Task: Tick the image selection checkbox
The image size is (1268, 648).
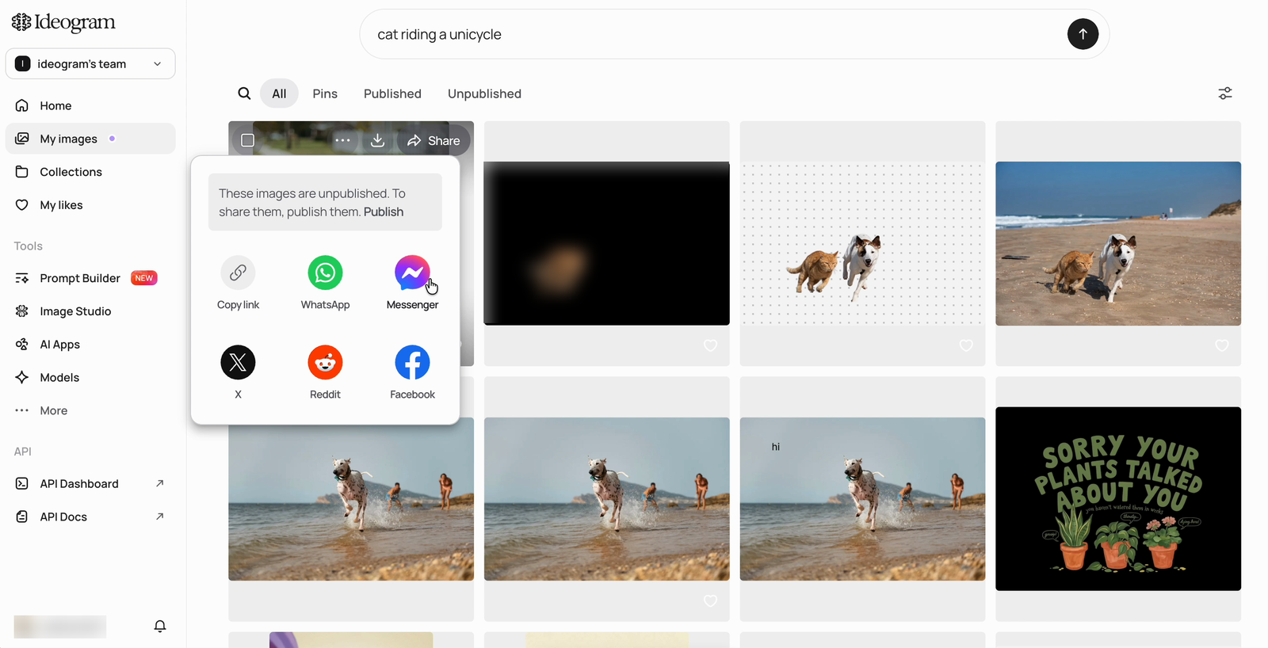Action: [247, 140]
